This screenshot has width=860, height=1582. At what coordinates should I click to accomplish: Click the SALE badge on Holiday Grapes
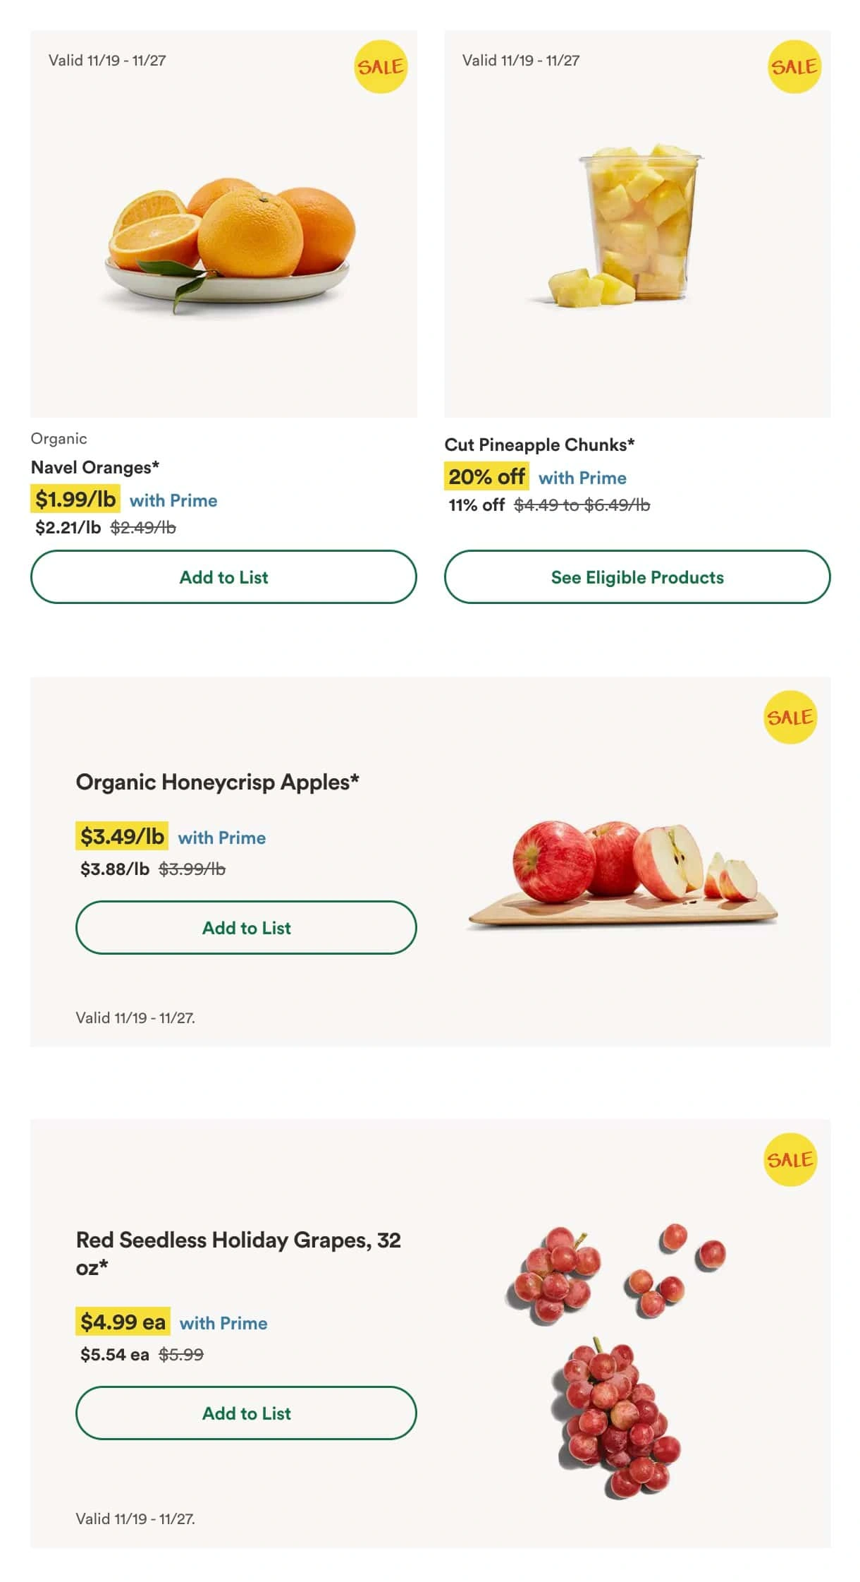click(x=790, y=1159)
